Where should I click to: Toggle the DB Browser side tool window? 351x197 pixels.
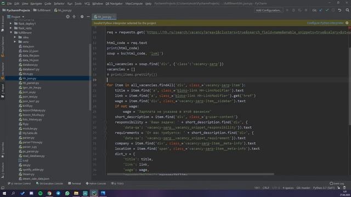(2, 24)
